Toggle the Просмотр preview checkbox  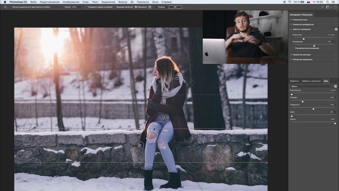[x=136, y=7]
